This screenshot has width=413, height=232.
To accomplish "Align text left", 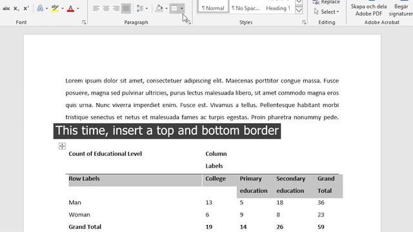I will pos(96,8).
